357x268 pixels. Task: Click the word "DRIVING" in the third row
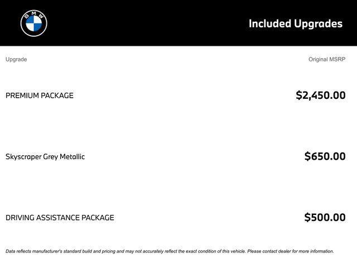point(20,218)
